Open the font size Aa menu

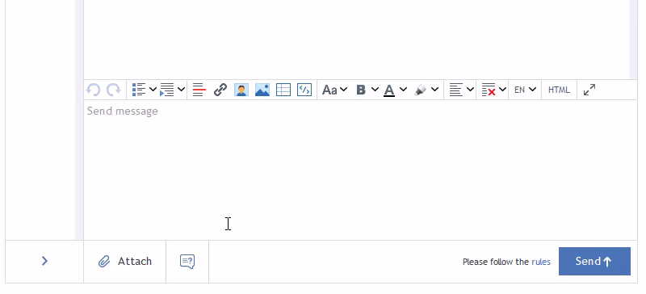point(329,90)
